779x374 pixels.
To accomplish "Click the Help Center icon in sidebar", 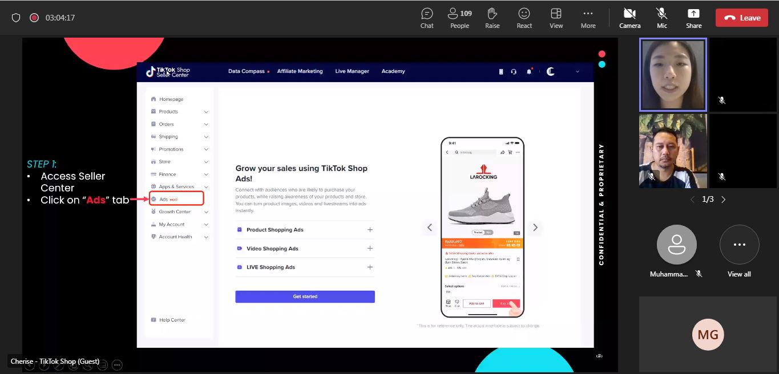I will tap(154, 320).
